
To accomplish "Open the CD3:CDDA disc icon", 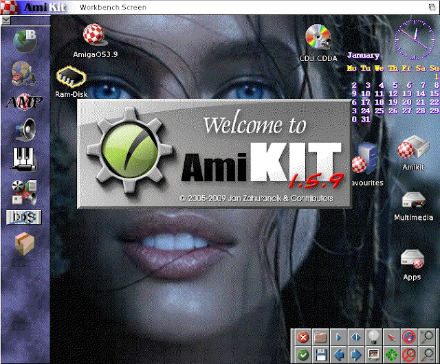I will pos(318,37).
